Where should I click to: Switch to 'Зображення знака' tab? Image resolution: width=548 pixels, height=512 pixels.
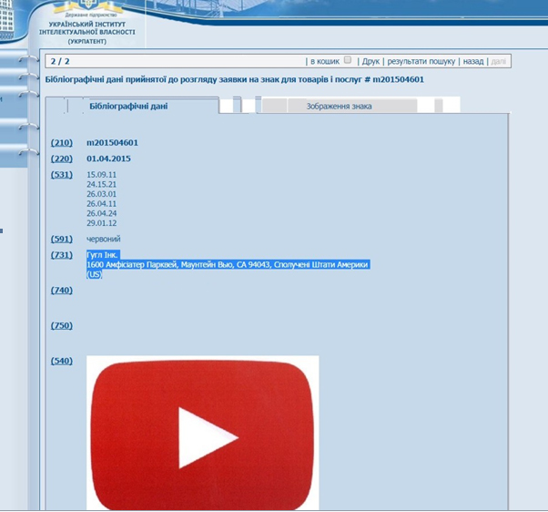click(x=337, y=107)
